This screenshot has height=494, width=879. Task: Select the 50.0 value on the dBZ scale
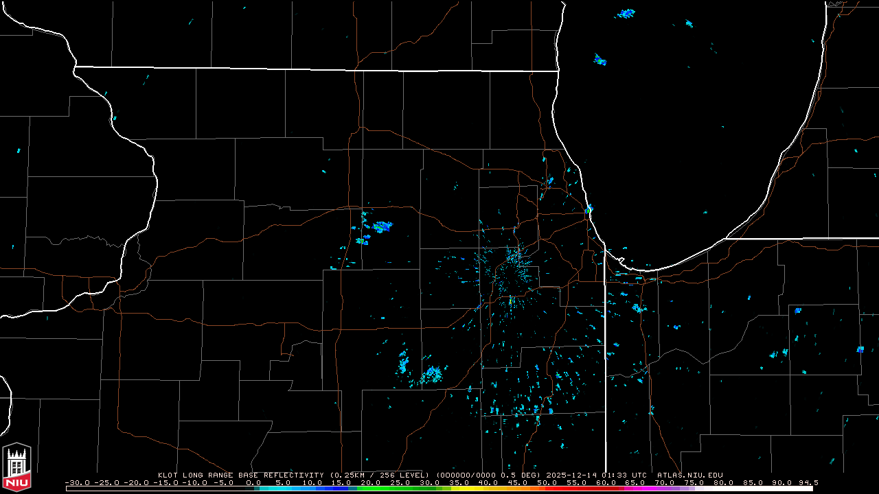click(547, 482)
